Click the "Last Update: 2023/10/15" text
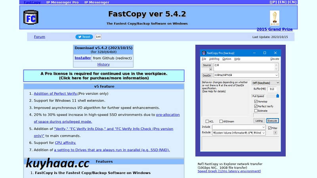Screen dimensions: 317x178 [x=270, y=37]
